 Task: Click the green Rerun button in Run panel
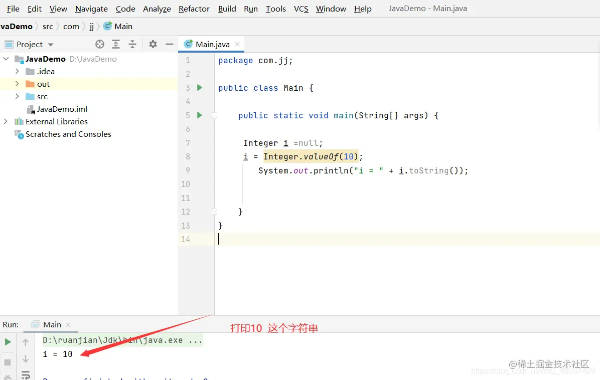pyautogui.click(x=8, y=342)
